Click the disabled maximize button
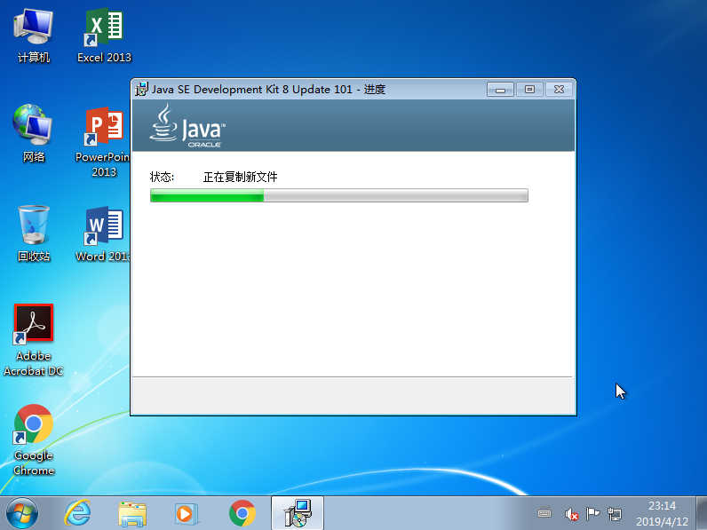 529,90
